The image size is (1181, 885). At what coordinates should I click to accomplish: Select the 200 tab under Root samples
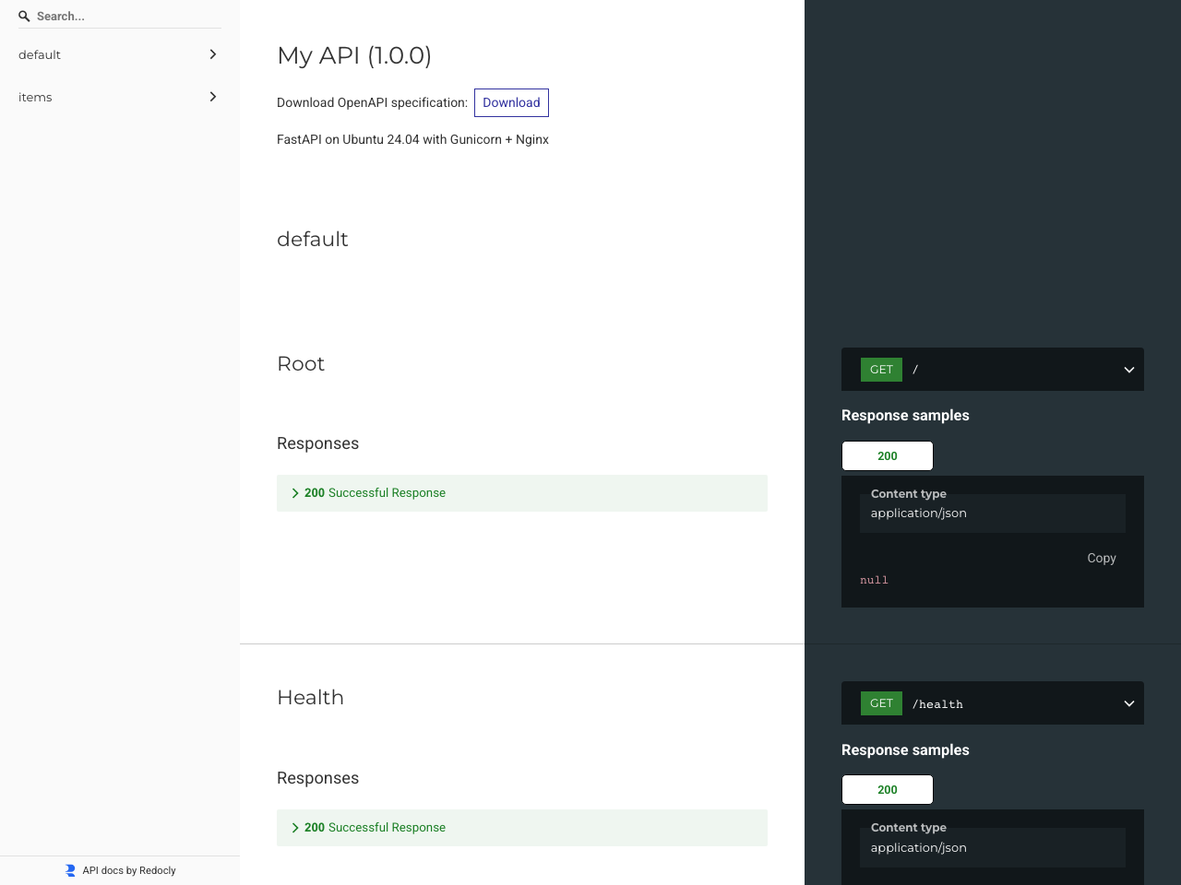888,456
